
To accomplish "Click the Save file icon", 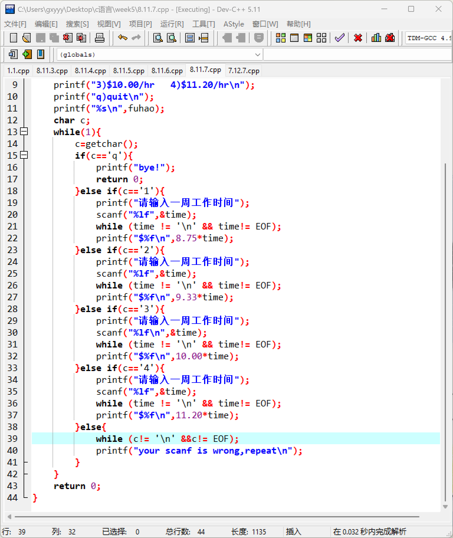I will [x=40, y=38].
